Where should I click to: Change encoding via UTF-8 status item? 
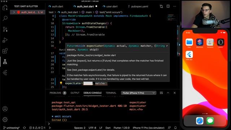tap(92, 128)
